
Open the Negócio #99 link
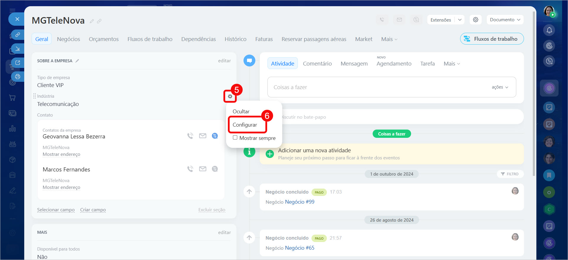[300, 202]
